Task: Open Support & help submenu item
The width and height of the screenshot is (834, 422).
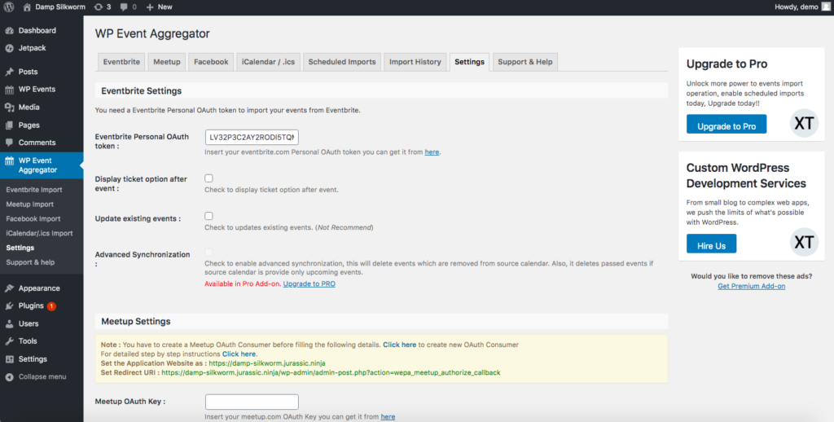Action: (x=30, y=262)
